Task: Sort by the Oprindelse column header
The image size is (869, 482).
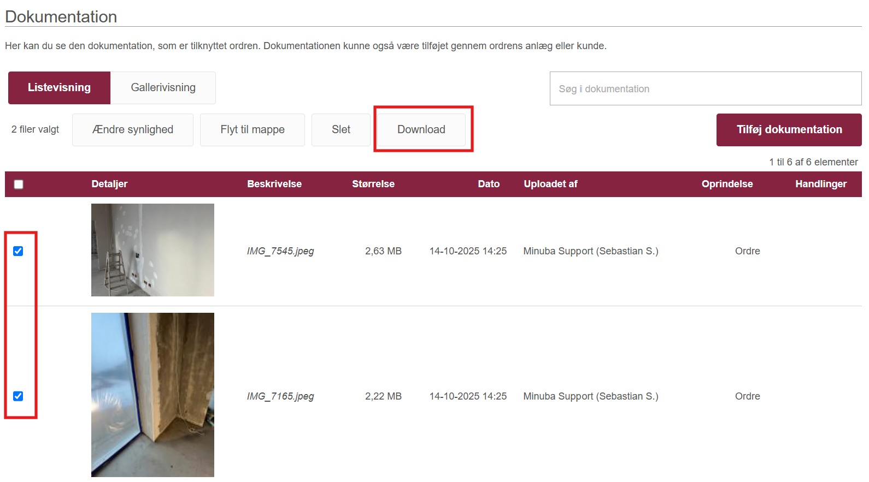Action: coord(726,184)
